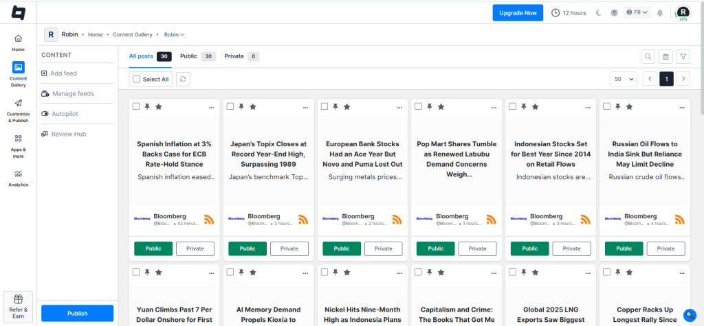This screenshot has height=326, width=704.
Task: Star the Japan's Topix post
Action: point(252,106)
